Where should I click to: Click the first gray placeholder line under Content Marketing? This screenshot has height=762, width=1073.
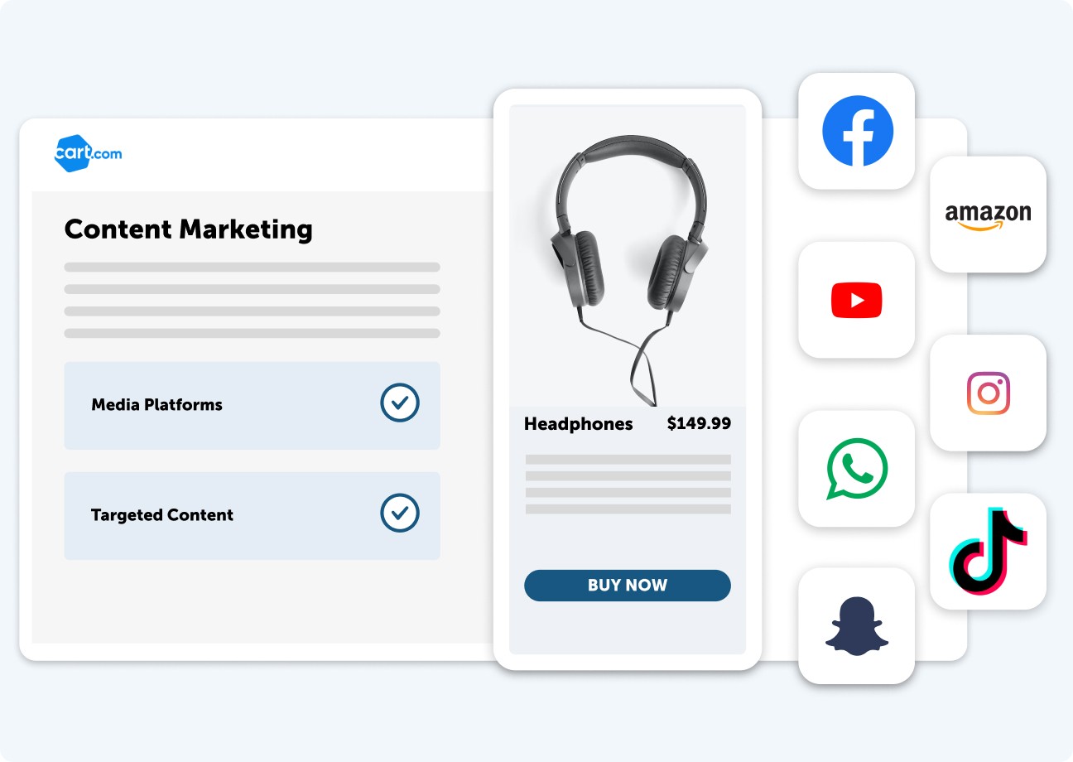pos(253,268)
